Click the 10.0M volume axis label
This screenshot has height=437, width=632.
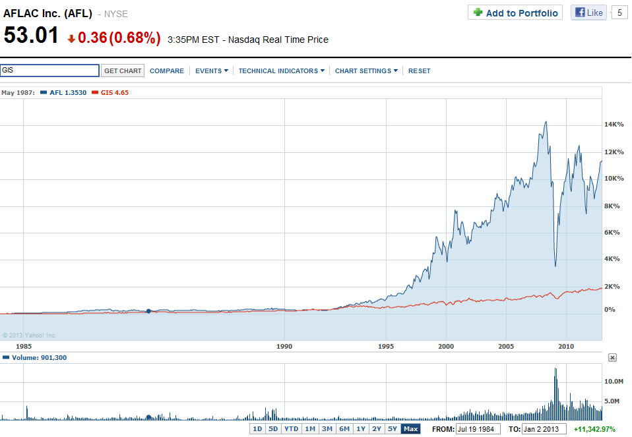(x=614, y=382)
